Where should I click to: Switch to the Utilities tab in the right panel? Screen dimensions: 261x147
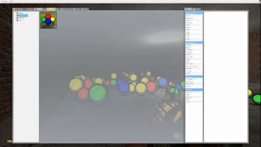(x=197, y=9)
